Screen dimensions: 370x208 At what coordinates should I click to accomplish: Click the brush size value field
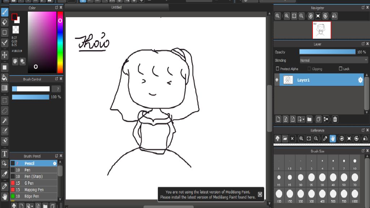coord(56,89)
